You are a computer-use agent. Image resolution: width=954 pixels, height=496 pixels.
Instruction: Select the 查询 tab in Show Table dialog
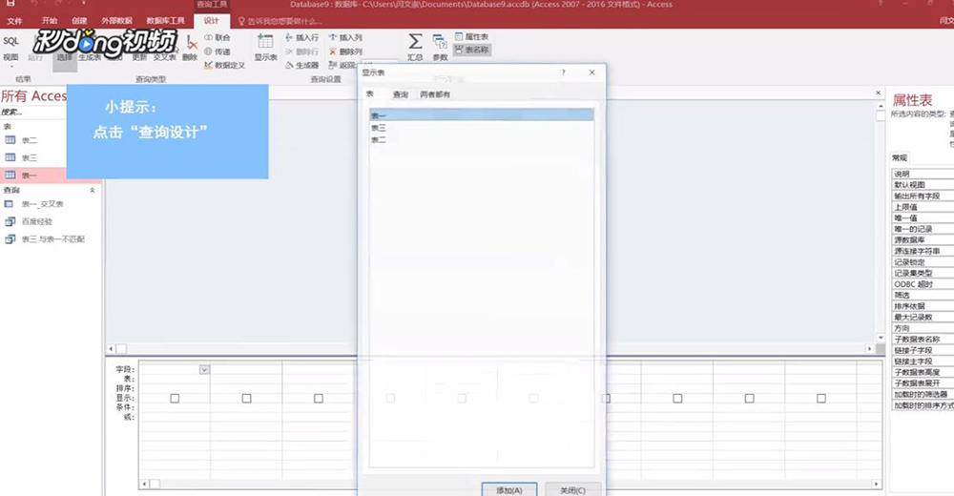click(401, 94)
